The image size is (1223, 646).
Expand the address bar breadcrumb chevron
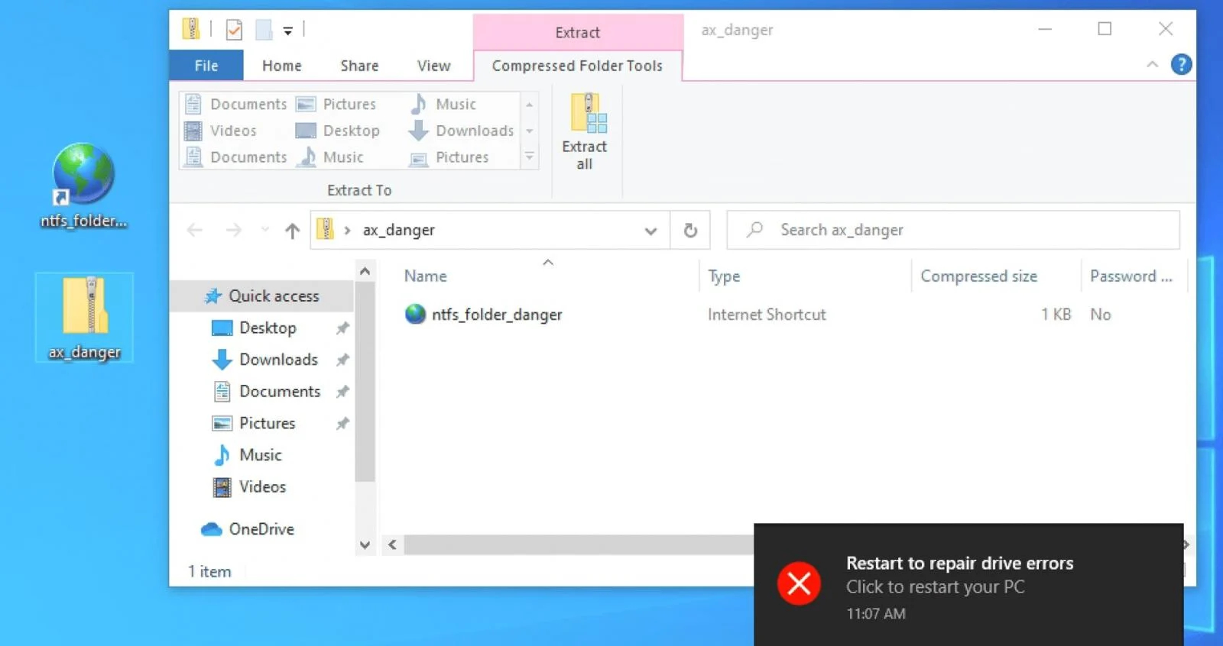point(347,230)
